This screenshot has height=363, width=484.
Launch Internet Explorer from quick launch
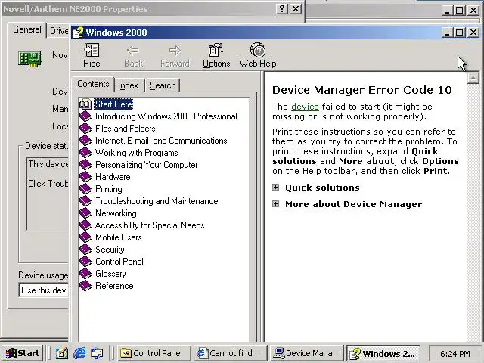(79, 353)
